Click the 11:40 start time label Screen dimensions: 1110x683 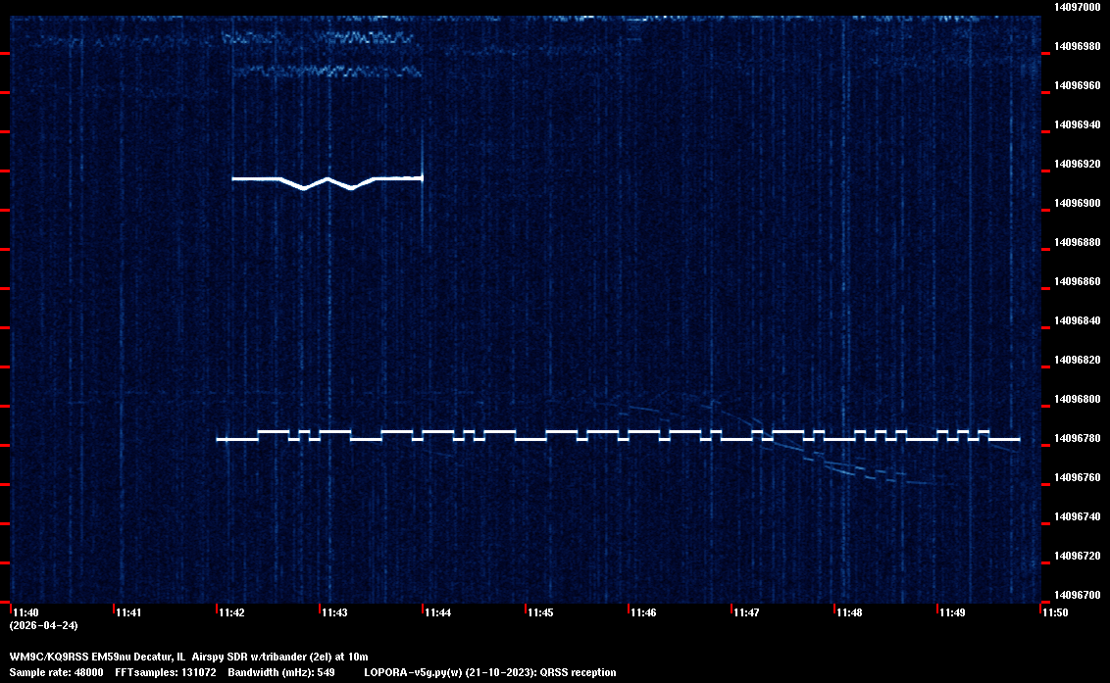[25, 612]
